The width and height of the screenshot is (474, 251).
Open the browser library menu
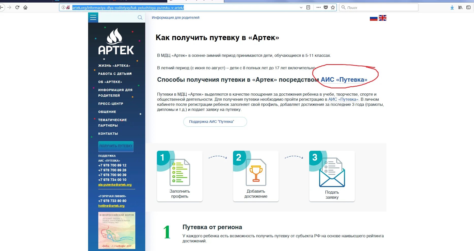[460, 8]
